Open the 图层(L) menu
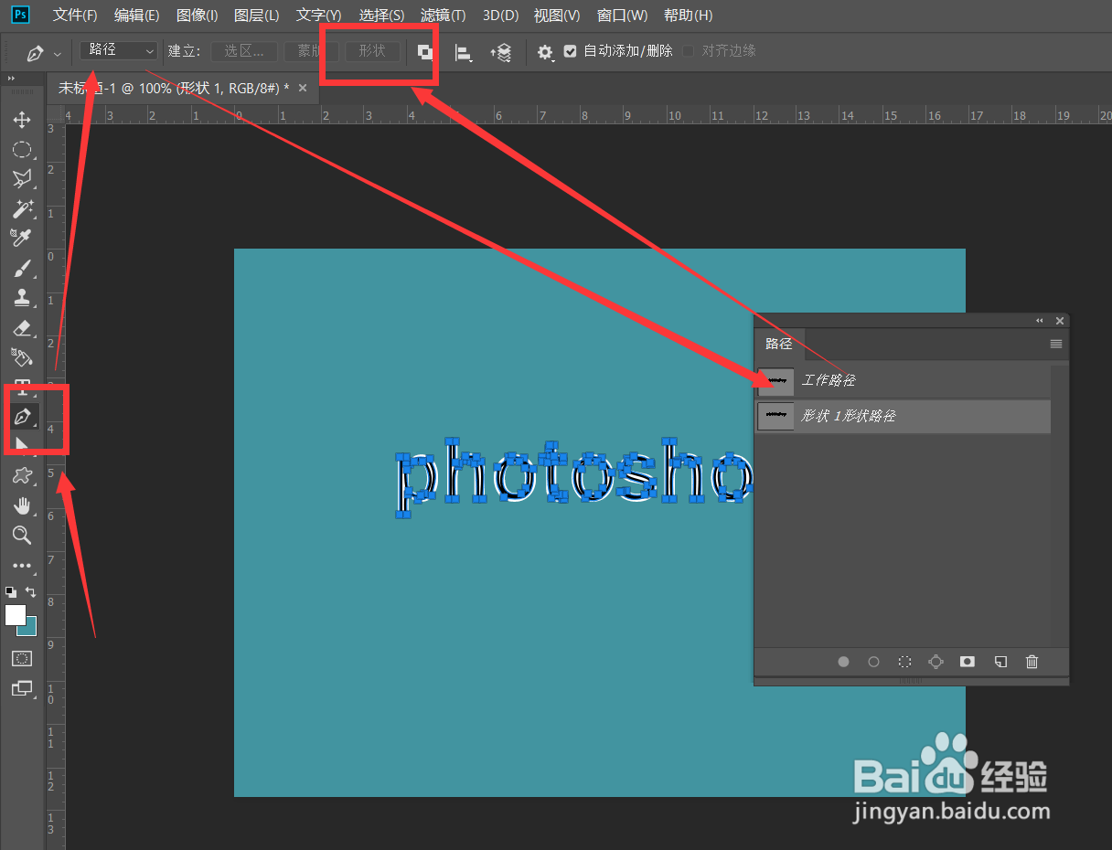Viewport: 1112px width, 850px height. pos(257,16)
